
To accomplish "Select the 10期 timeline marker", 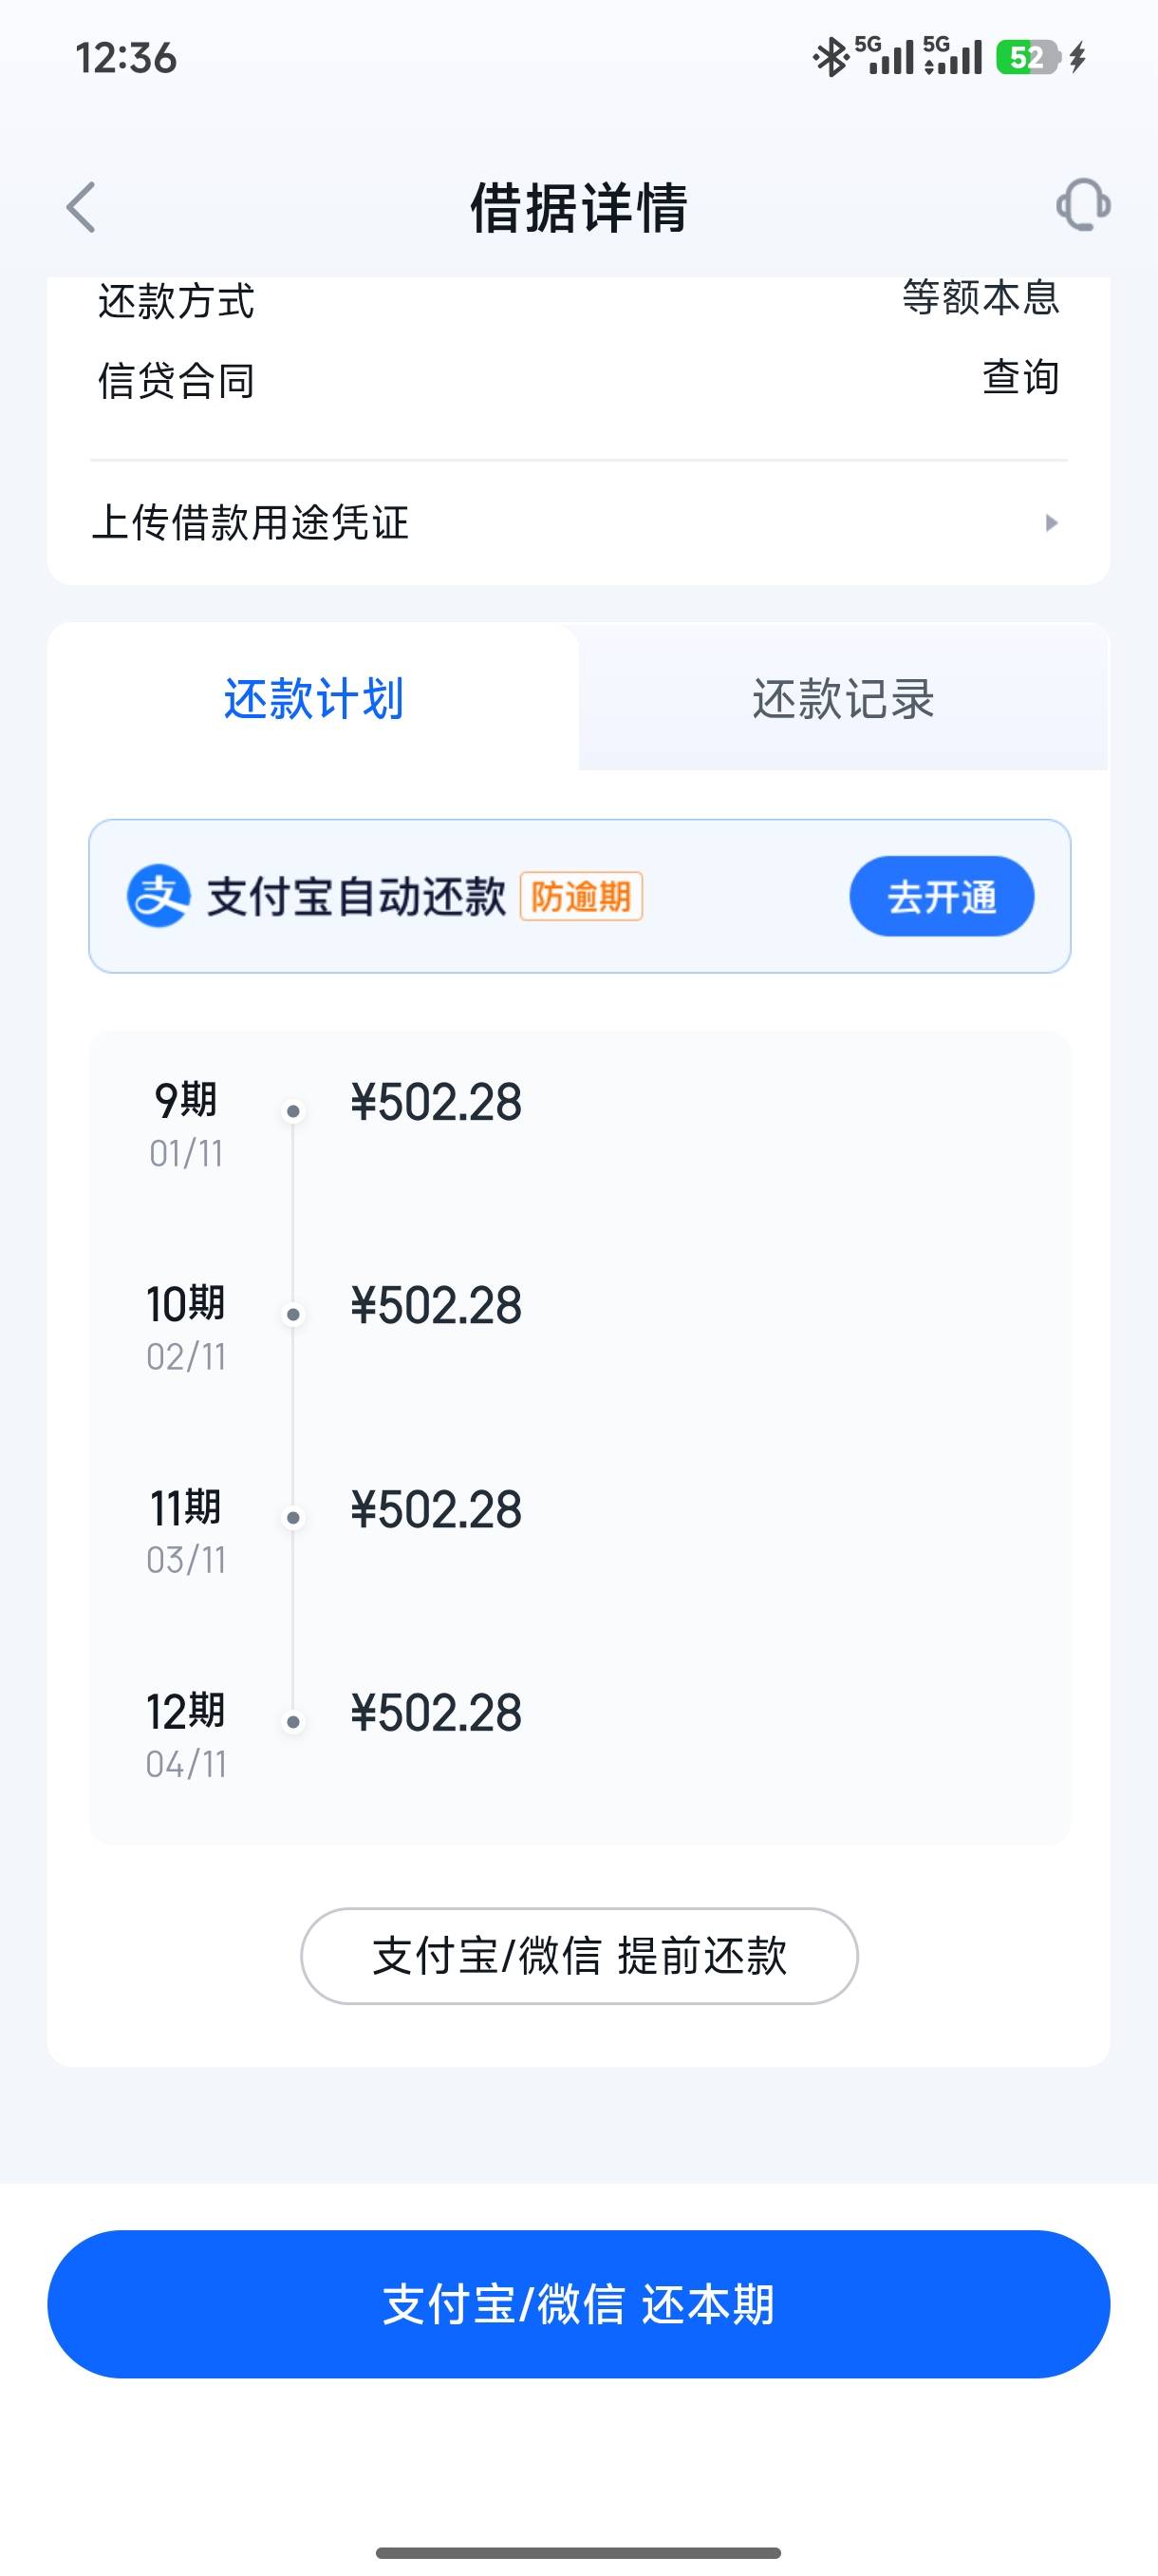I will coord(292,1314).
